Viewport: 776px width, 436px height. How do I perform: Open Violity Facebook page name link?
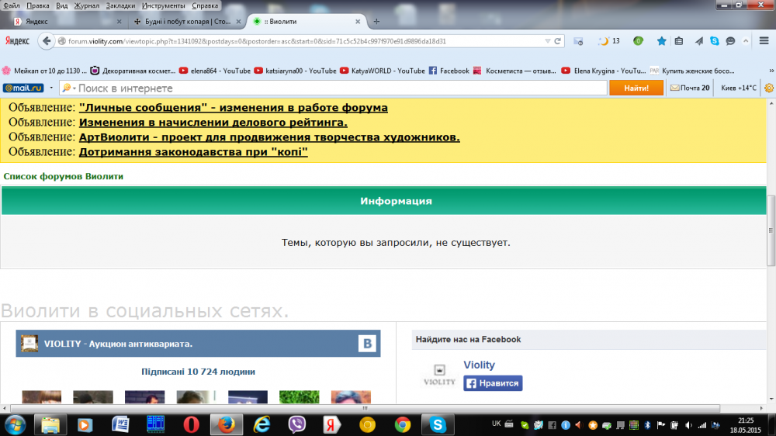click(x=479, y=365)
